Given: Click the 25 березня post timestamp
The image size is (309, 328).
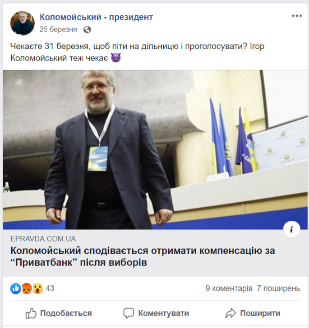Looking at the screenshot, I should tap(58, 29).
